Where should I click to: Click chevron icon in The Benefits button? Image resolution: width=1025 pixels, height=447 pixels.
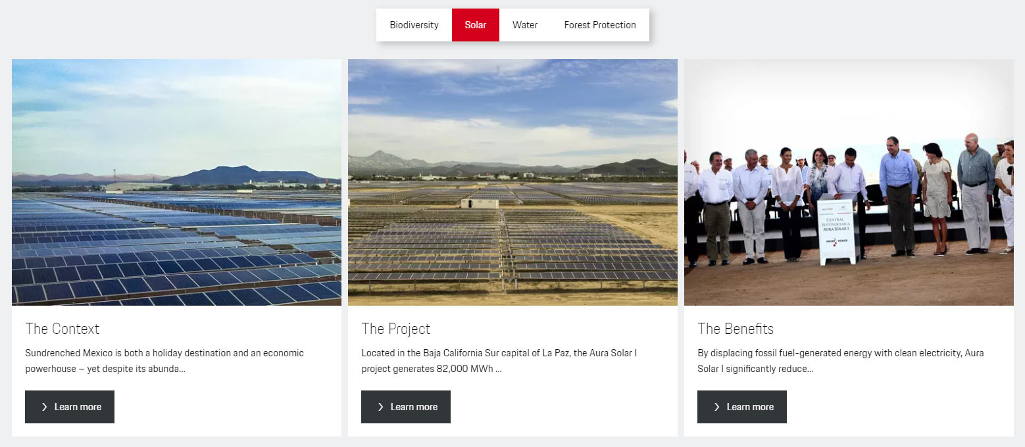point(716,407)
